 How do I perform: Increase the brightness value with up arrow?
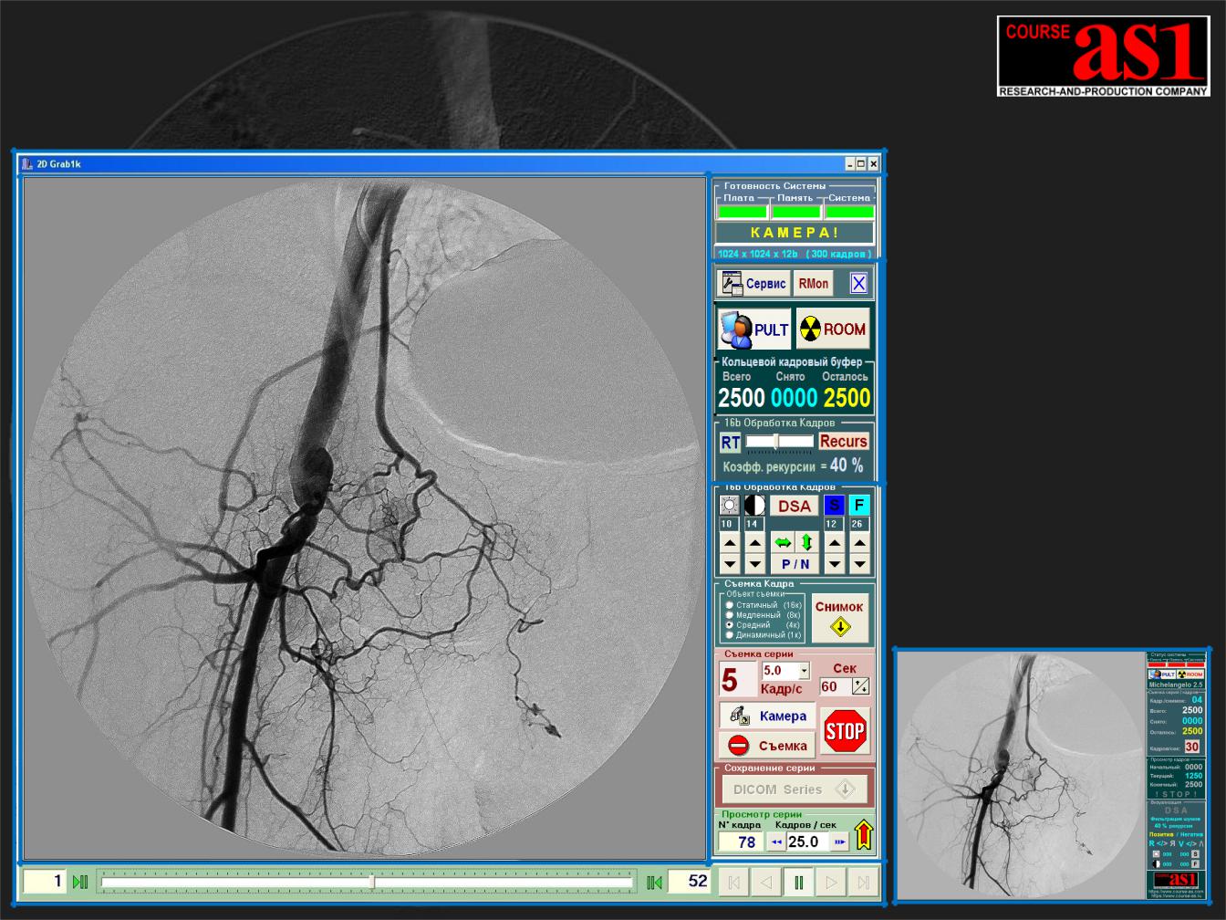pyautogui.click(x=729, y=543)
